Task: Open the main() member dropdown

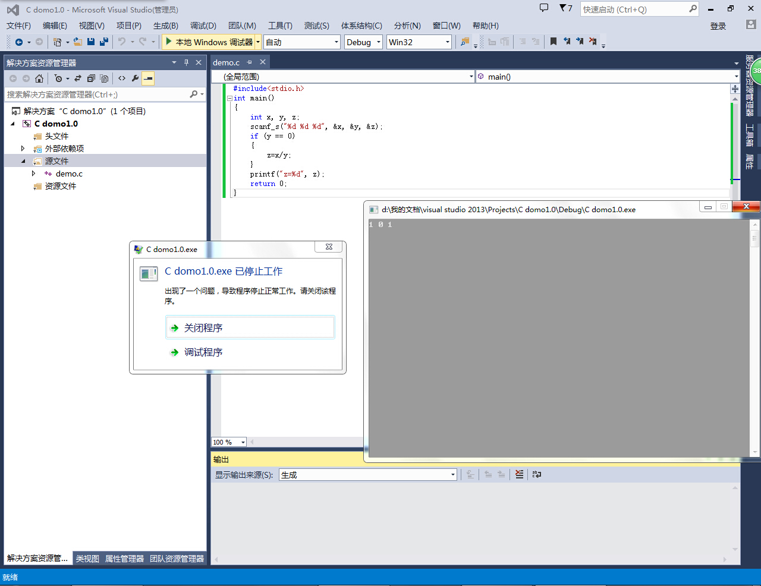Action: point(608,77)
